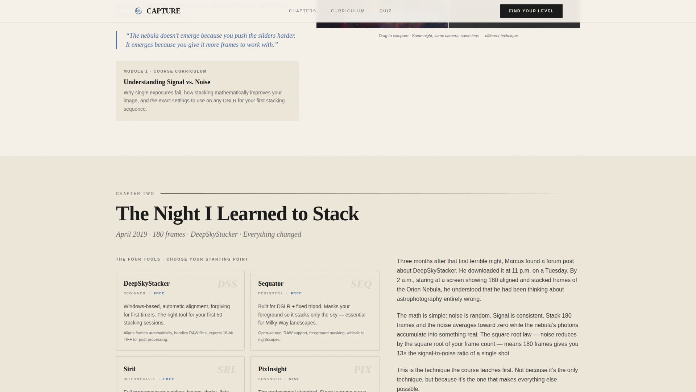Choose the PixInsight tool card
Image resolution: width=696 pixels, height=392 pixels.
pyautogui.click(x=315, y=374)
